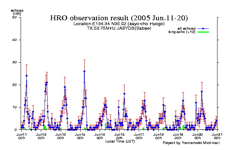Click the Jun15 00h x-axis tick label
Screen dimensions: 240x150
coord(99,136)
